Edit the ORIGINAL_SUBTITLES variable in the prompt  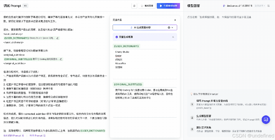tap(61, 59)
